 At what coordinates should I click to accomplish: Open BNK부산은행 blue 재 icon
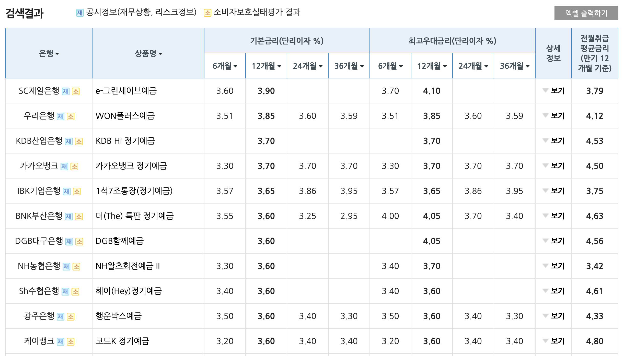(69, 217)
